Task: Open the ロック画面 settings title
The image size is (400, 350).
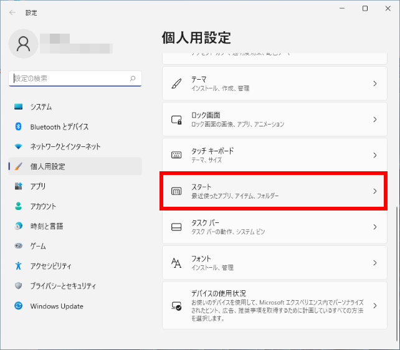Action: [x=206, y=115]
